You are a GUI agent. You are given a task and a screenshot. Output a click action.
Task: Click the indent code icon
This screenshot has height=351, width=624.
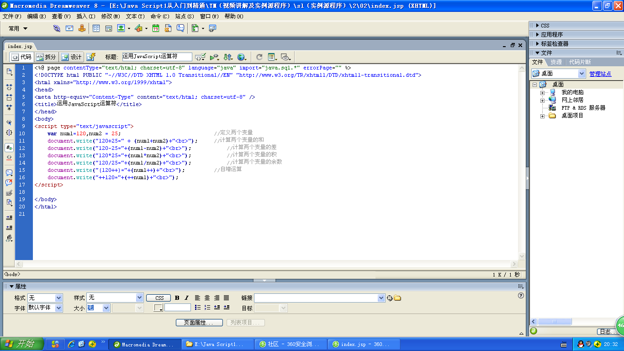9,218
